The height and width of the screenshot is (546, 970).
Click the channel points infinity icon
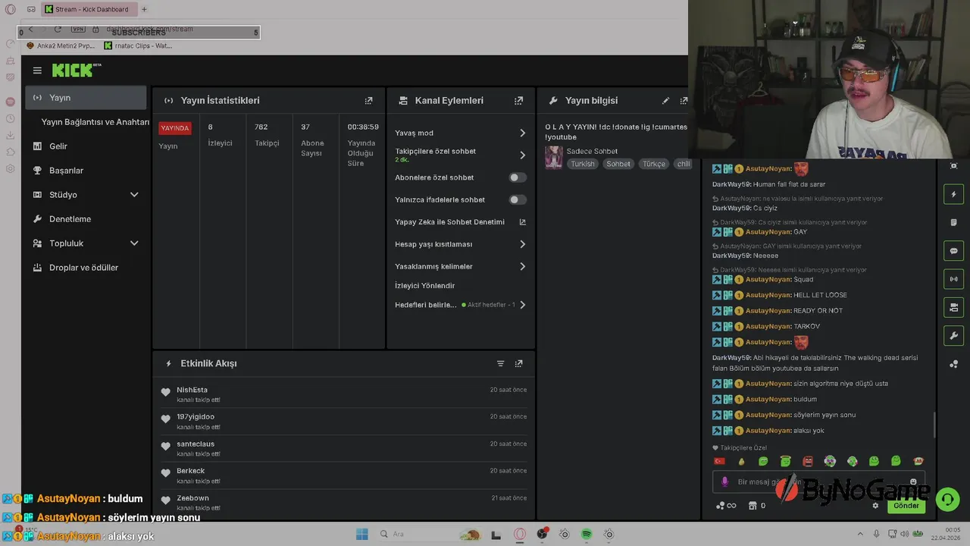click(x=725, y=506)
